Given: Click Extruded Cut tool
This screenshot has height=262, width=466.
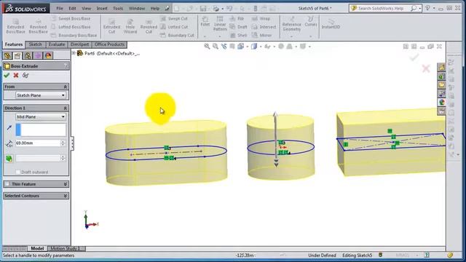Looking at the screenshot, I should [111, 26].
